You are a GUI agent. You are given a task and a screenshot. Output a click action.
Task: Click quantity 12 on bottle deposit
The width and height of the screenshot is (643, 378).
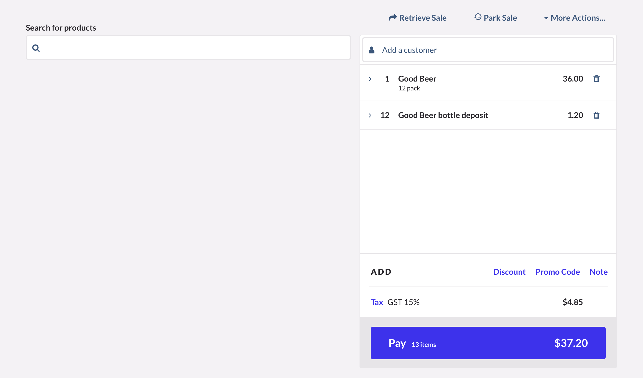click(x=385, y=115)
